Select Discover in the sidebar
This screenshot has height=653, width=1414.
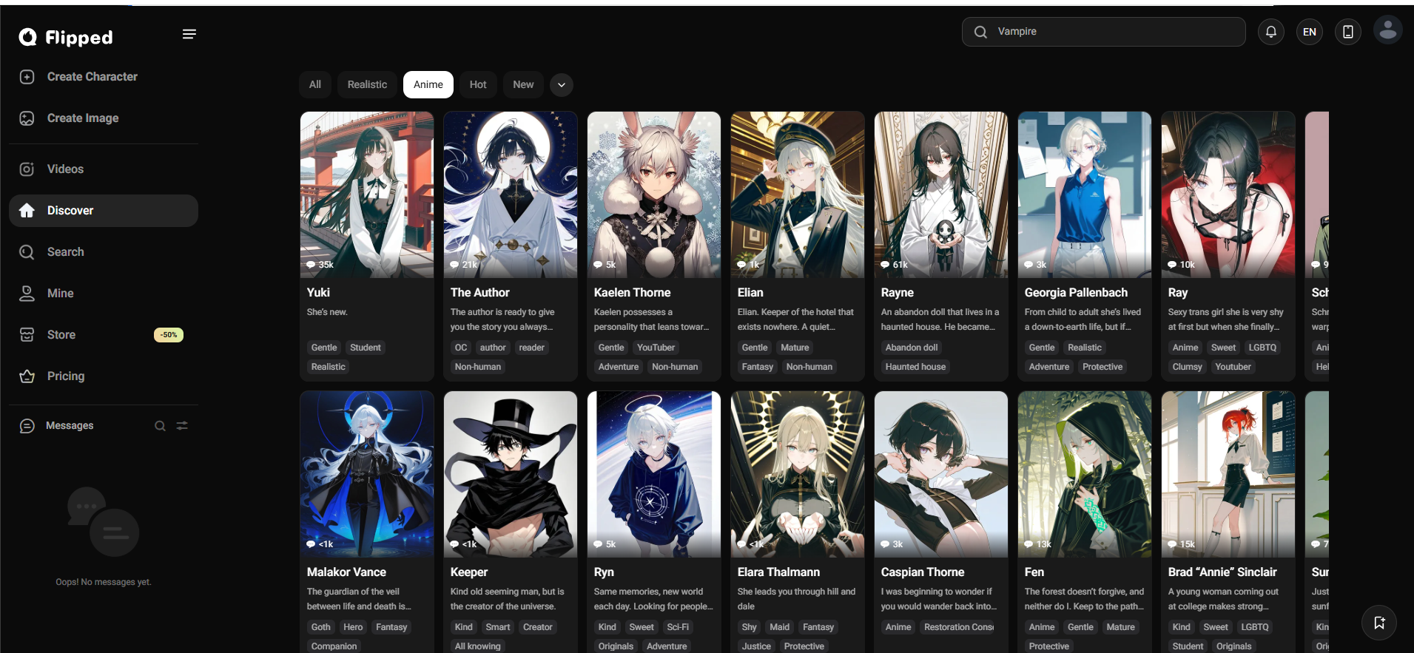[x=104, y=211]
